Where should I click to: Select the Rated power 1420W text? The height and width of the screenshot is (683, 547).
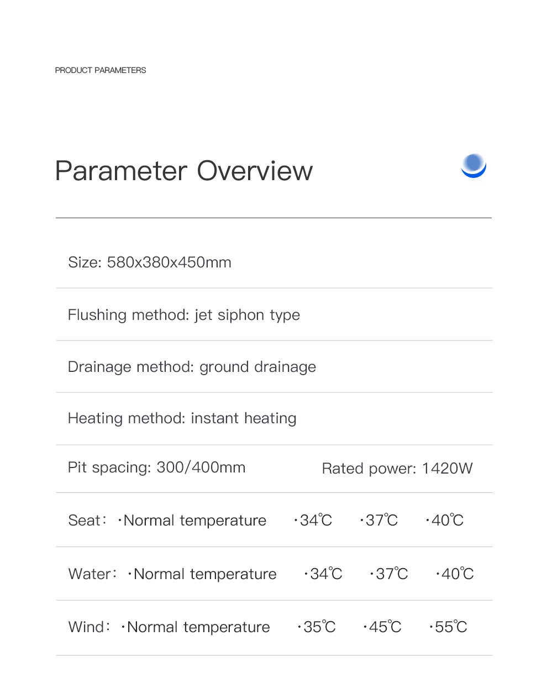point(397,469)
